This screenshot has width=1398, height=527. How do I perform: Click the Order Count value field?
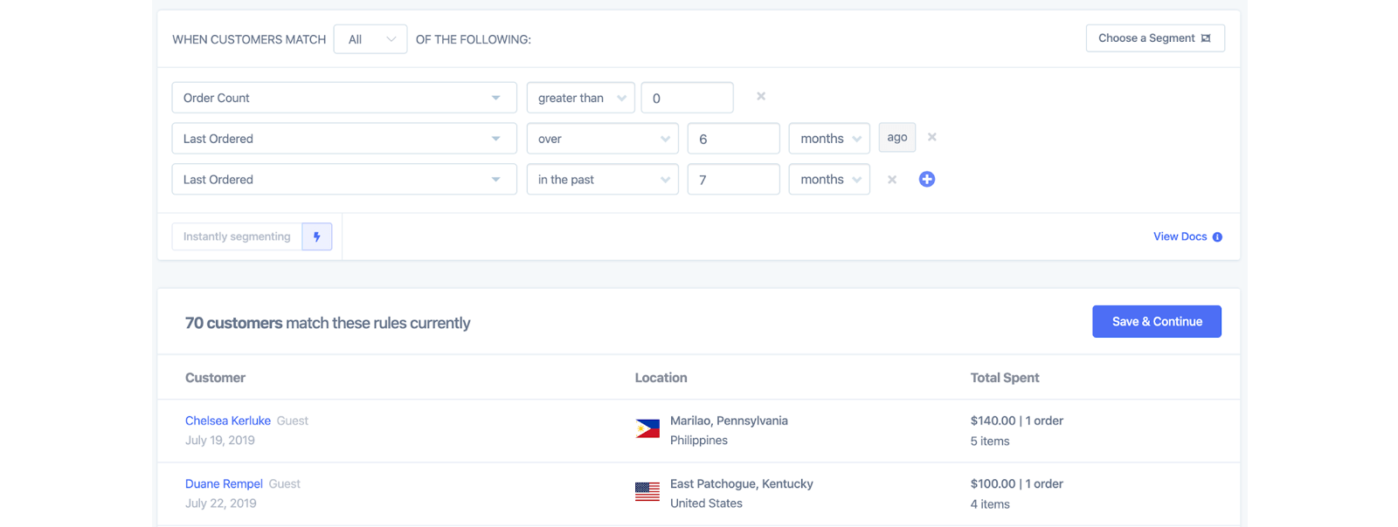[687, 98]
